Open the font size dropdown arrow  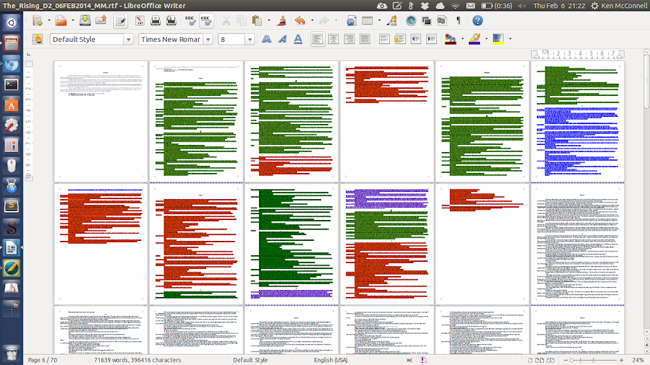tap(250, 39)
